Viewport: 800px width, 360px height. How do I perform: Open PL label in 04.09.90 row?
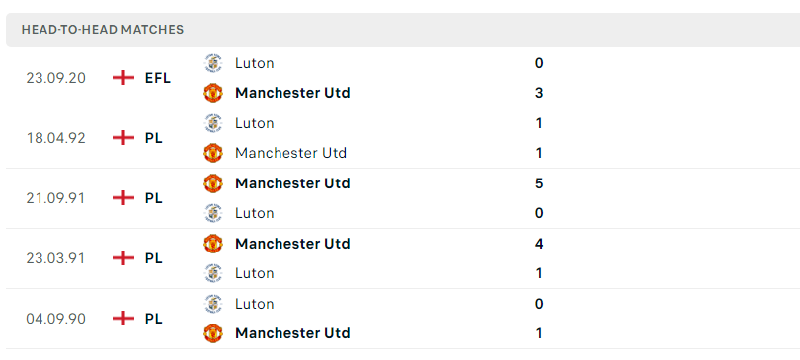[x=153, y=319]
